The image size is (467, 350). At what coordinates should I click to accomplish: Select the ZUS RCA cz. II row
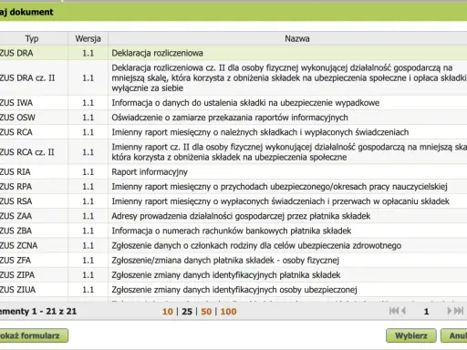click(233, 152)
